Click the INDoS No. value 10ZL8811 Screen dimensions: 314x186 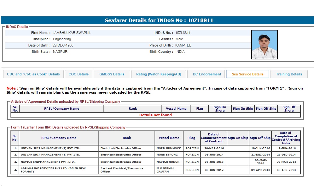coord(183,33)
